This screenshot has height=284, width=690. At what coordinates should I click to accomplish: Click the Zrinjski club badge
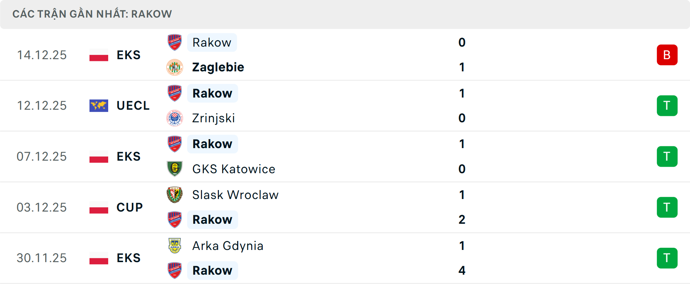(175, 118)
